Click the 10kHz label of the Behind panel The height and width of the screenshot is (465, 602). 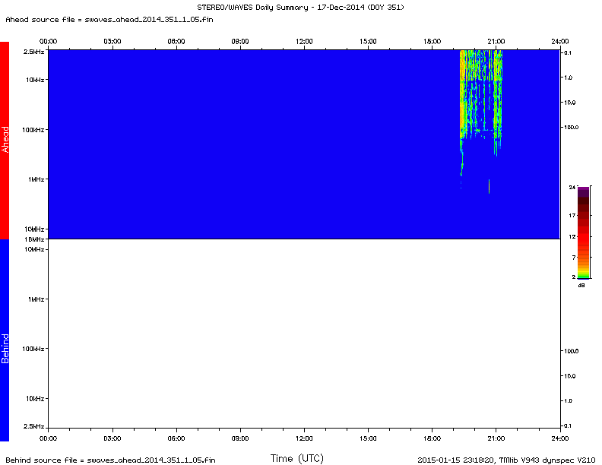coord(35,399)
